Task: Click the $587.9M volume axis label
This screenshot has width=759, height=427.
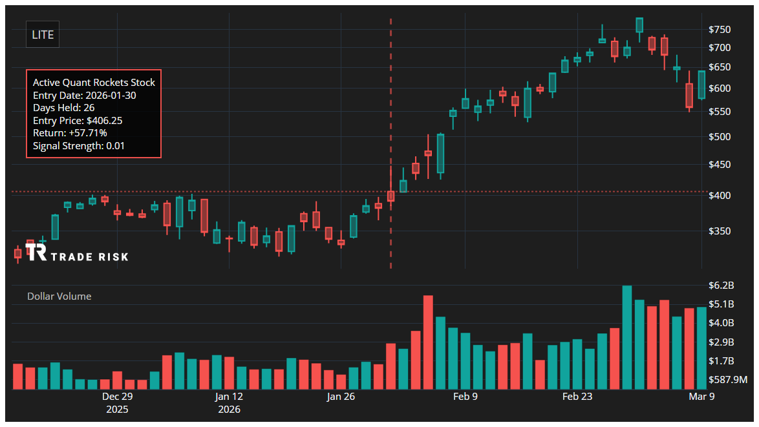Action: click(x=727, y=380)
